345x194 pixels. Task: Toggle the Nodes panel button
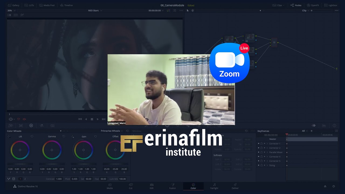(296, 5)
